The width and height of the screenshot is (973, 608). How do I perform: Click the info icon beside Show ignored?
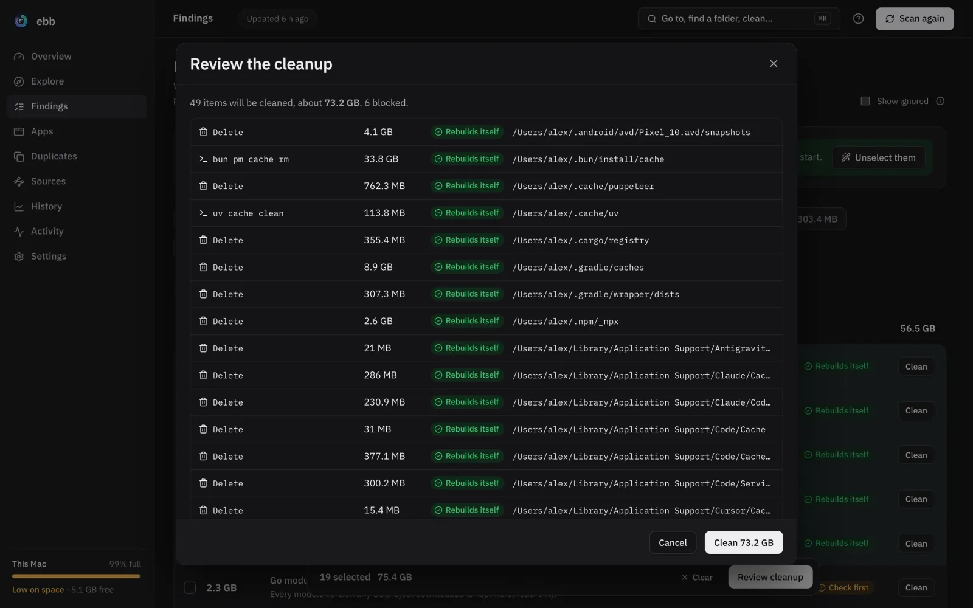pos(940,101)
